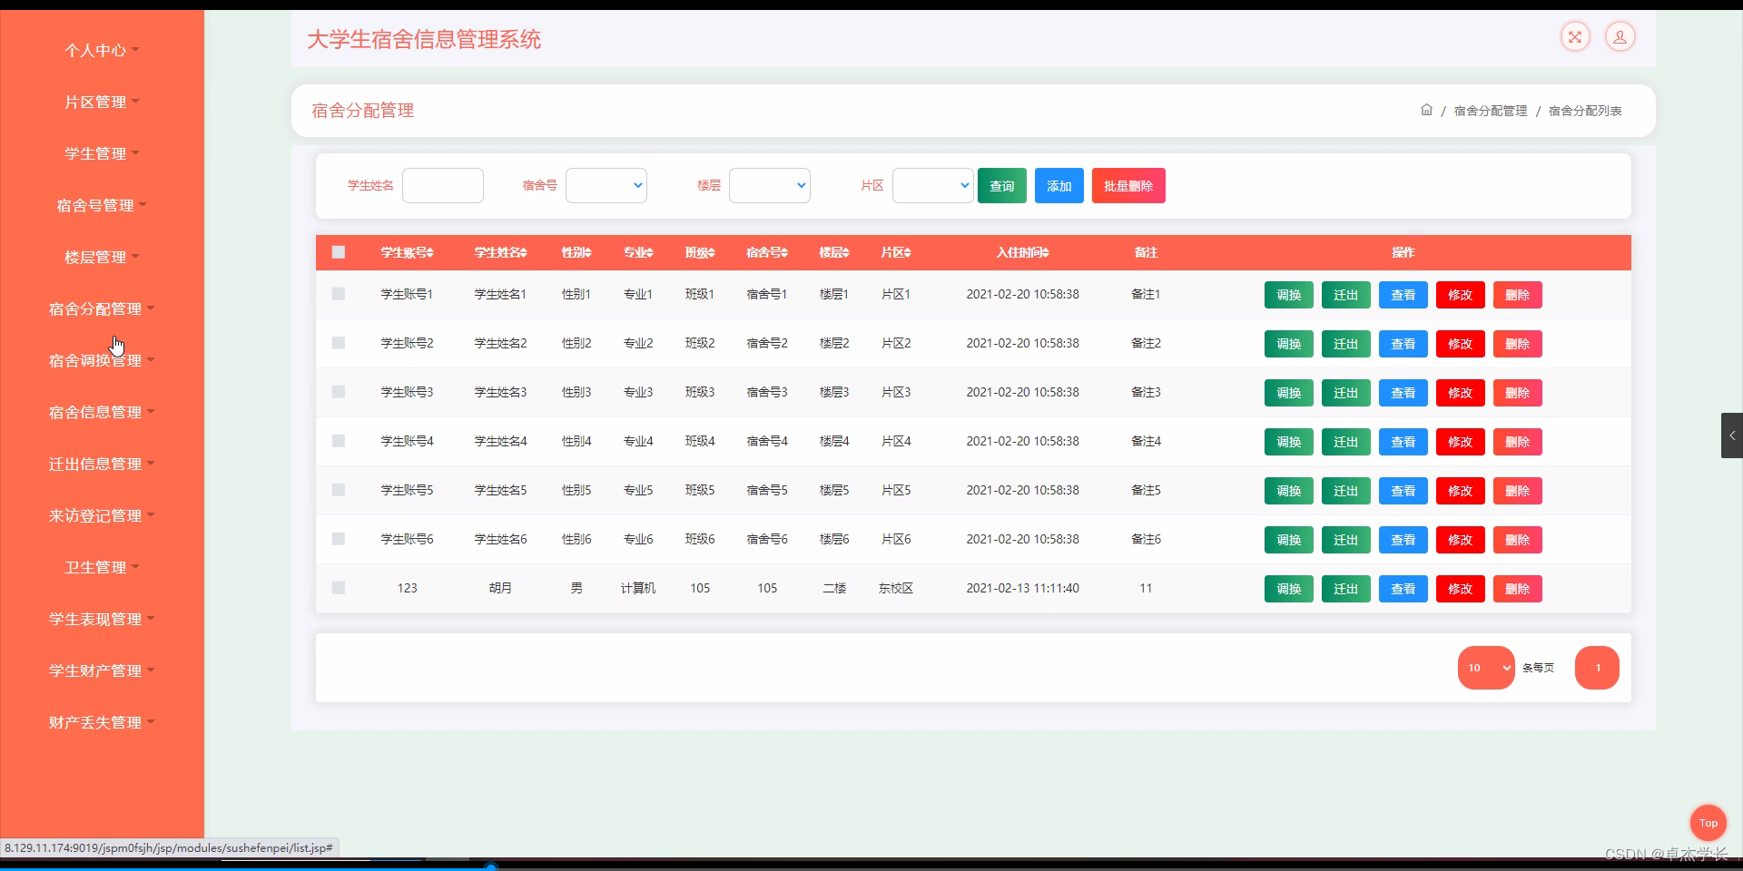The width and height of the screenshot is (1743, 871).
Task: Click the 批量删除 batch delete button
Action: coord(1128,185)
